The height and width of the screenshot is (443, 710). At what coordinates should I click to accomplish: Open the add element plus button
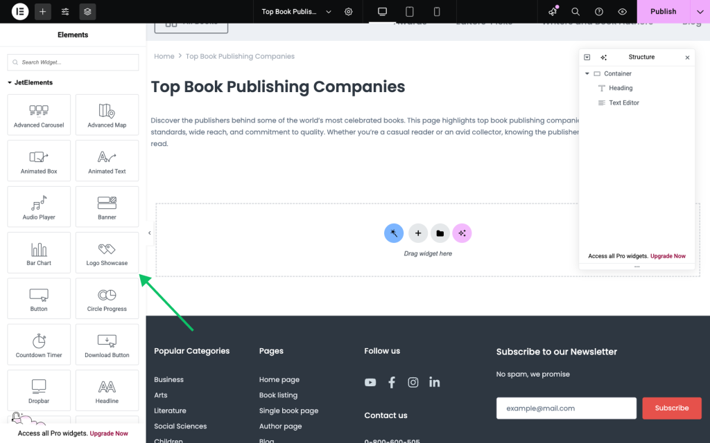pyautogui.click(x=42, y=11)
